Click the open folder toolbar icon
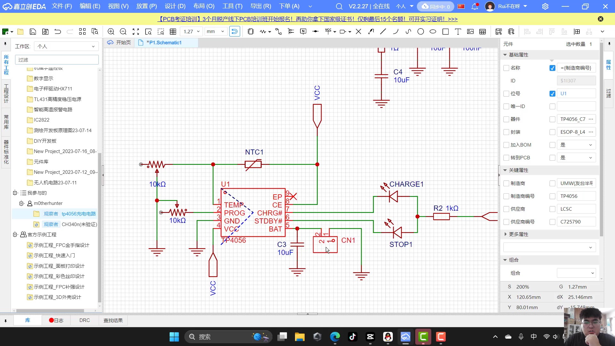 (21, 31)
